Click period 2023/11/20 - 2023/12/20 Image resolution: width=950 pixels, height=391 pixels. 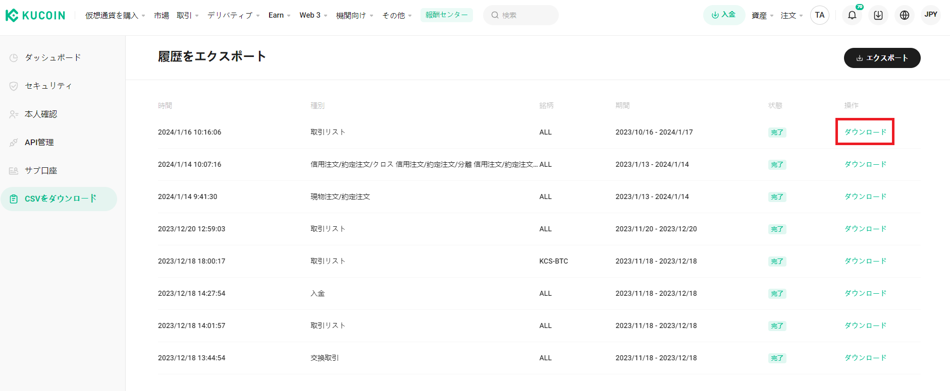click(x=656, y=229)
